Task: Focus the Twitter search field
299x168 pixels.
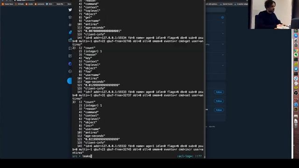Action: coord(216,10)
